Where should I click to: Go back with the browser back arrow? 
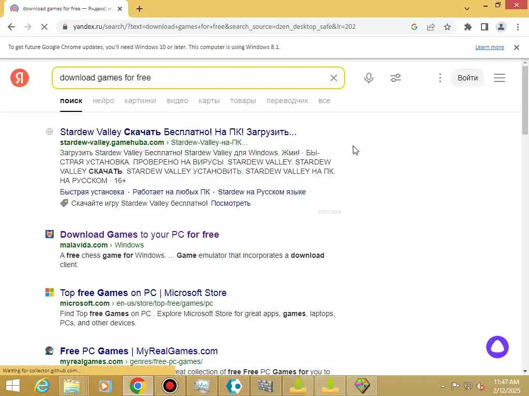(11, 27)
